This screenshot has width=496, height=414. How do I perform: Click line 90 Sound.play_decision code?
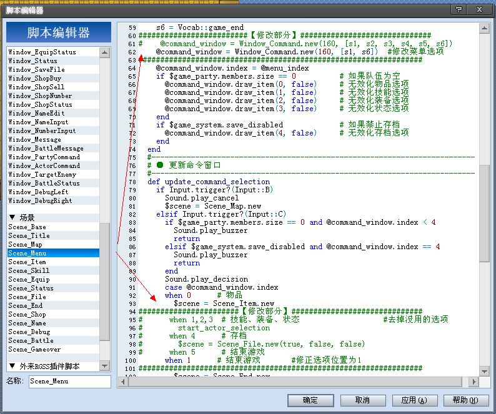tap(207, 279)
